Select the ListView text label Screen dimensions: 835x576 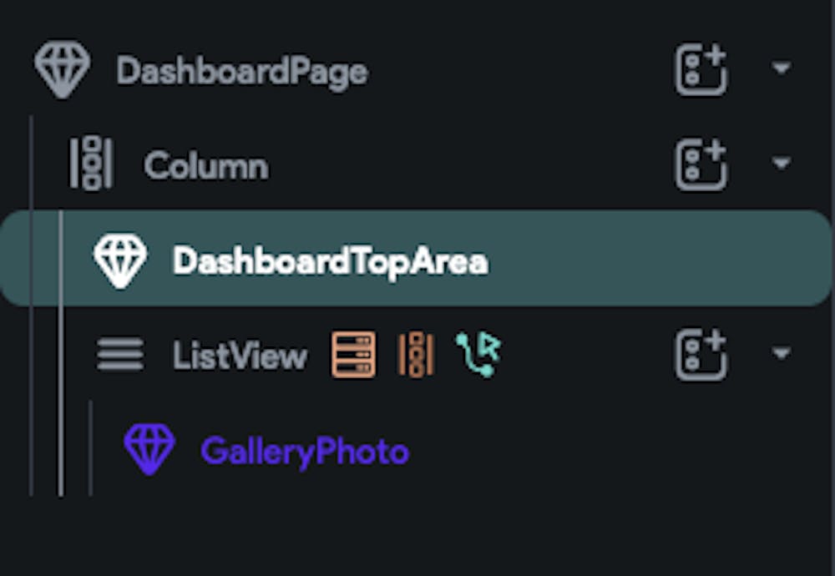(x=240, y=356)
